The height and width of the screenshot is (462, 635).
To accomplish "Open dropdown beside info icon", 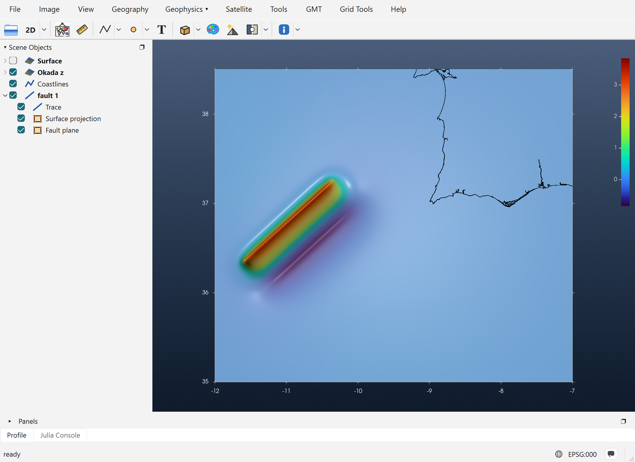I will coord(298,30).
